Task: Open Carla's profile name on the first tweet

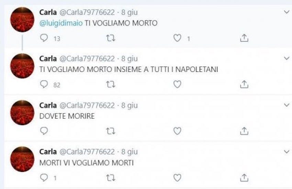Action: (x=48, y=12)
